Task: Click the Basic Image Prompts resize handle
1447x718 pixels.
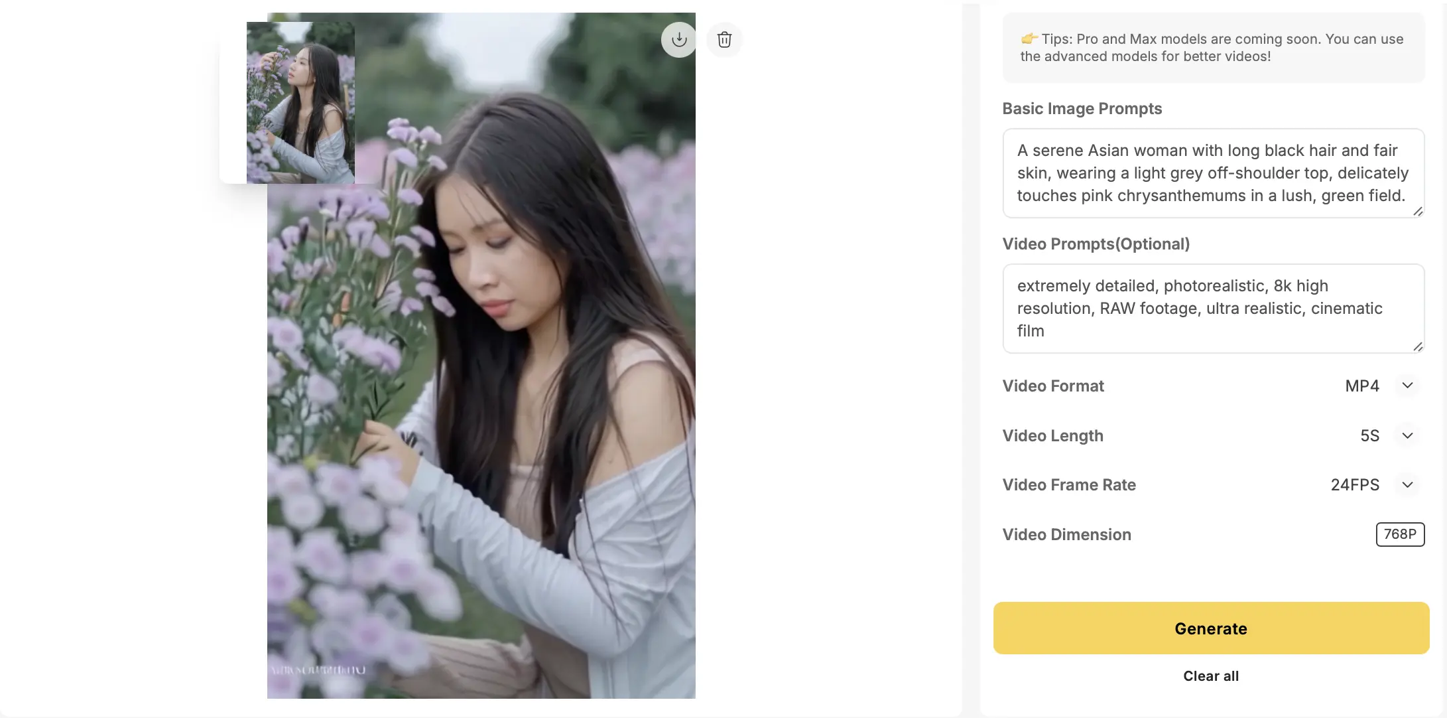Action: (1417, 211)
